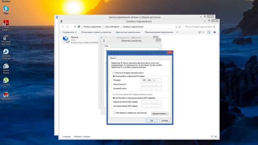Click the Основной шлюз input field

click(x=152, y=89)
